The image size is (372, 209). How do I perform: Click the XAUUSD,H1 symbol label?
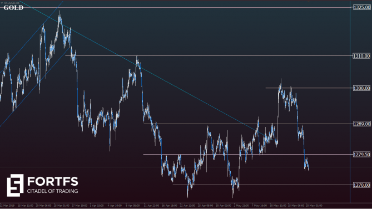[12, 3]
